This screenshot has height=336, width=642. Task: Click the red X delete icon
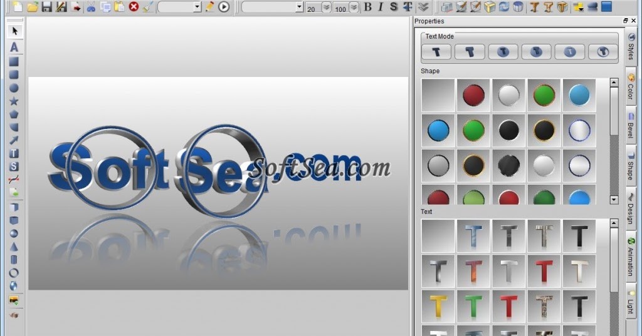click(x=134, y=6)
